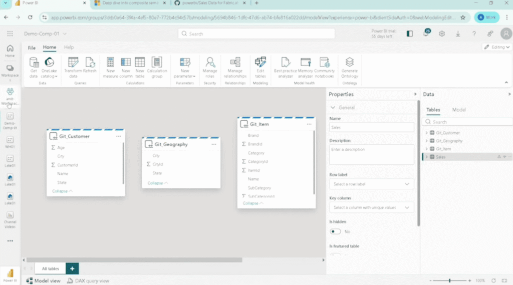Add a New column
The width and height of the screenshot is (513, 285).
(x=126, y=68)
